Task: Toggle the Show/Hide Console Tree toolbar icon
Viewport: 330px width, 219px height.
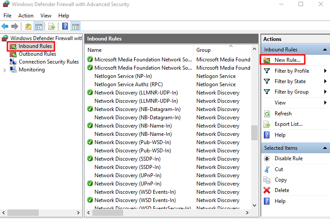Action: tap(39, 27)
